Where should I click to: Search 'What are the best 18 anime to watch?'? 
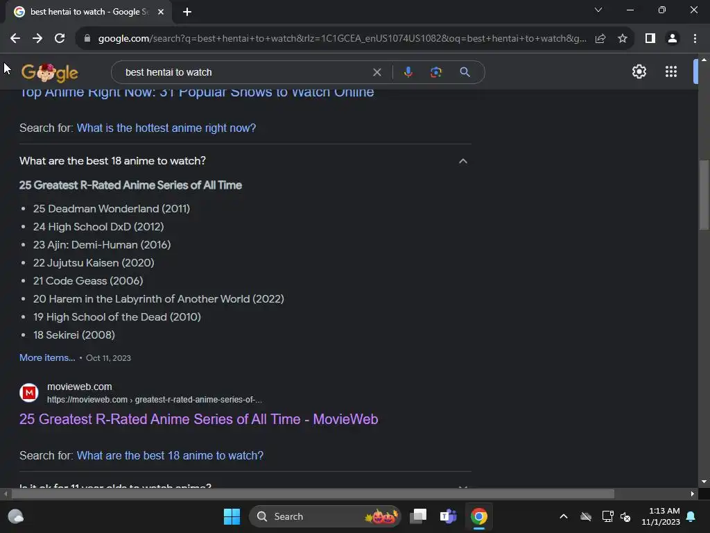tap(170, 455)
